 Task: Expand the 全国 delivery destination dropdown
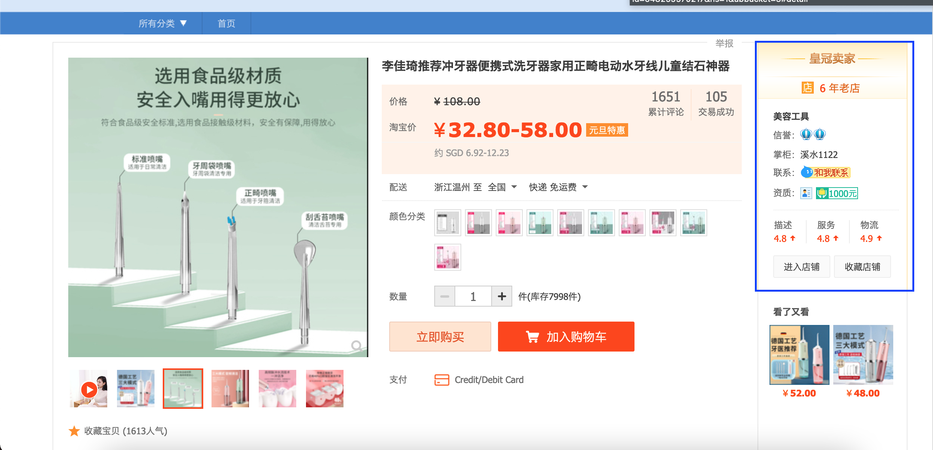click(x=502, y=187)
